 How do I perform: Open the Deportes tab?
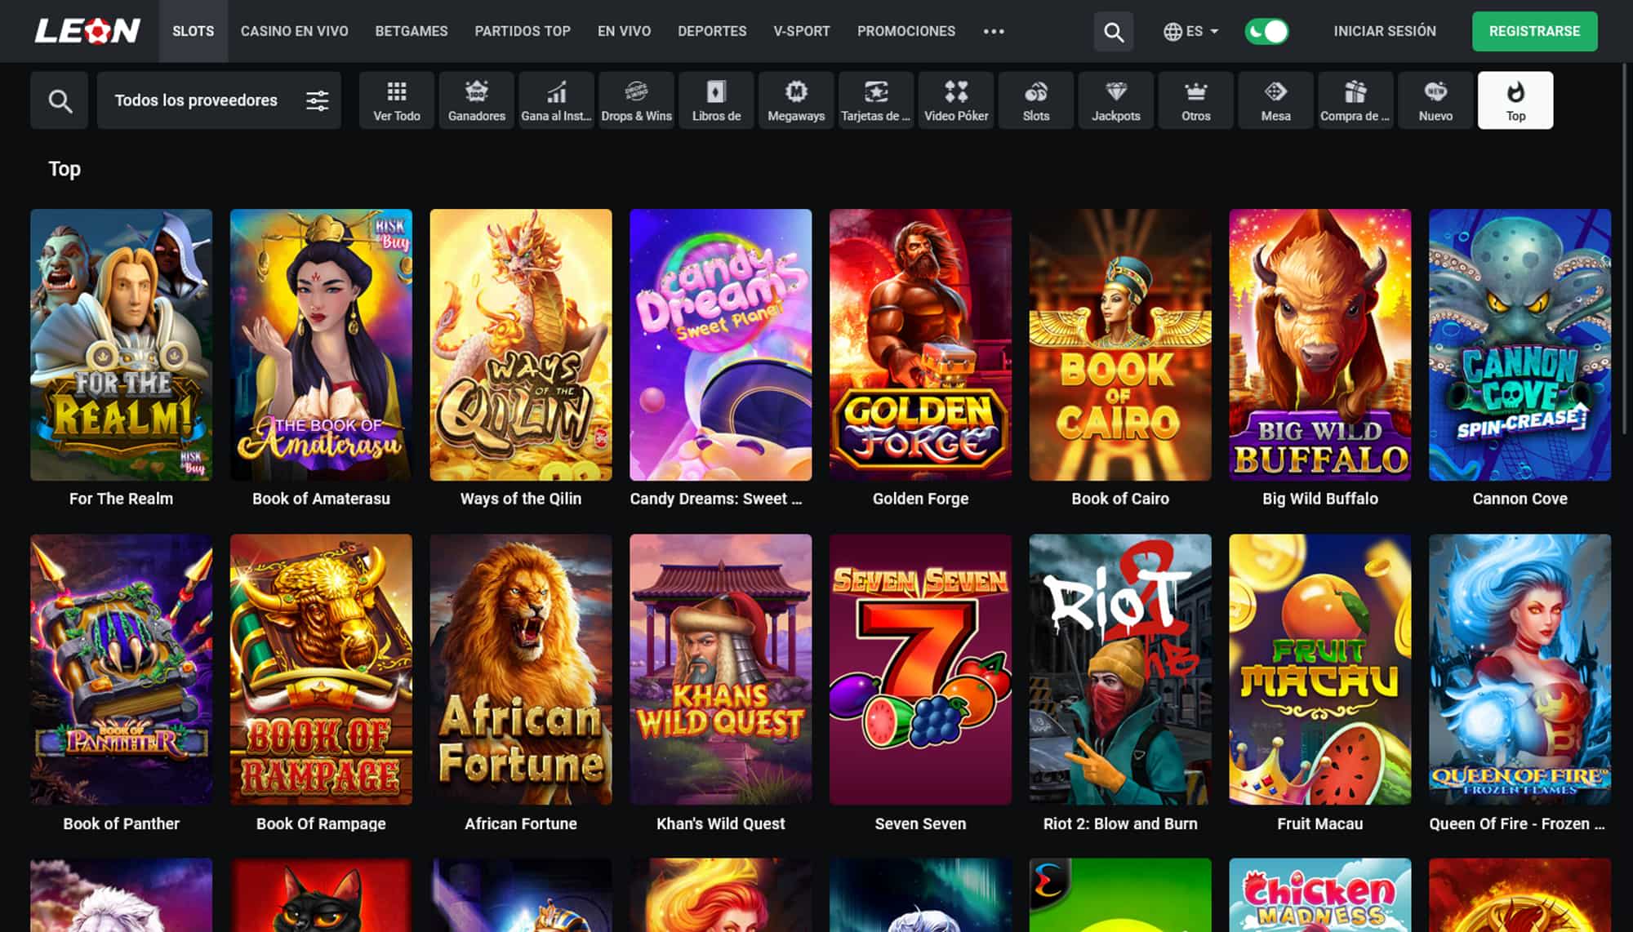pos(712,31)
